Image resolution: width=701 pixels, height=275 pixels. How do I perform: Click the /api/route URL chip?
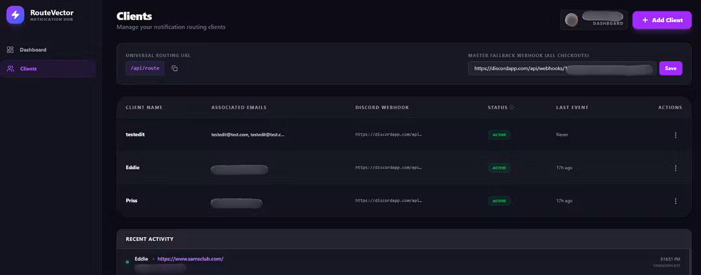point(145,68)
